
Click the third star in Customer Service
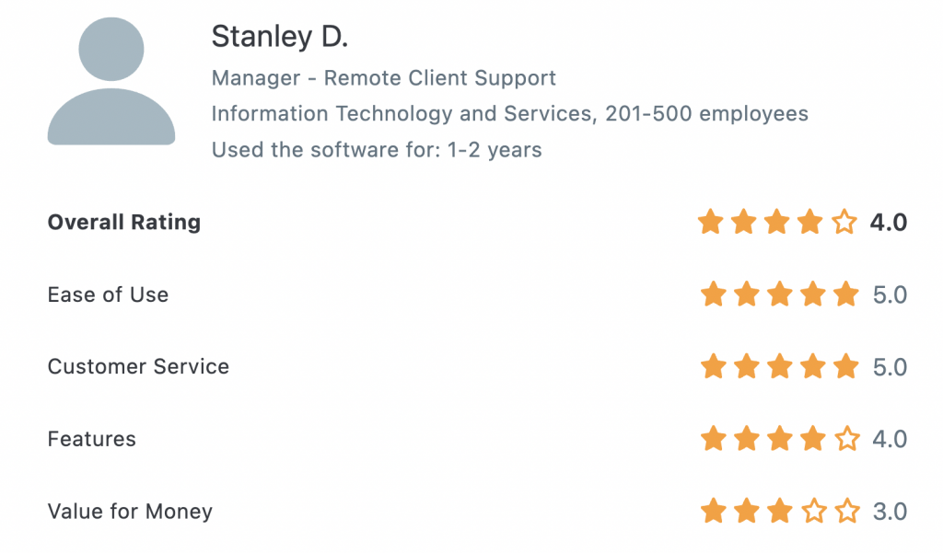pos(780,366)
